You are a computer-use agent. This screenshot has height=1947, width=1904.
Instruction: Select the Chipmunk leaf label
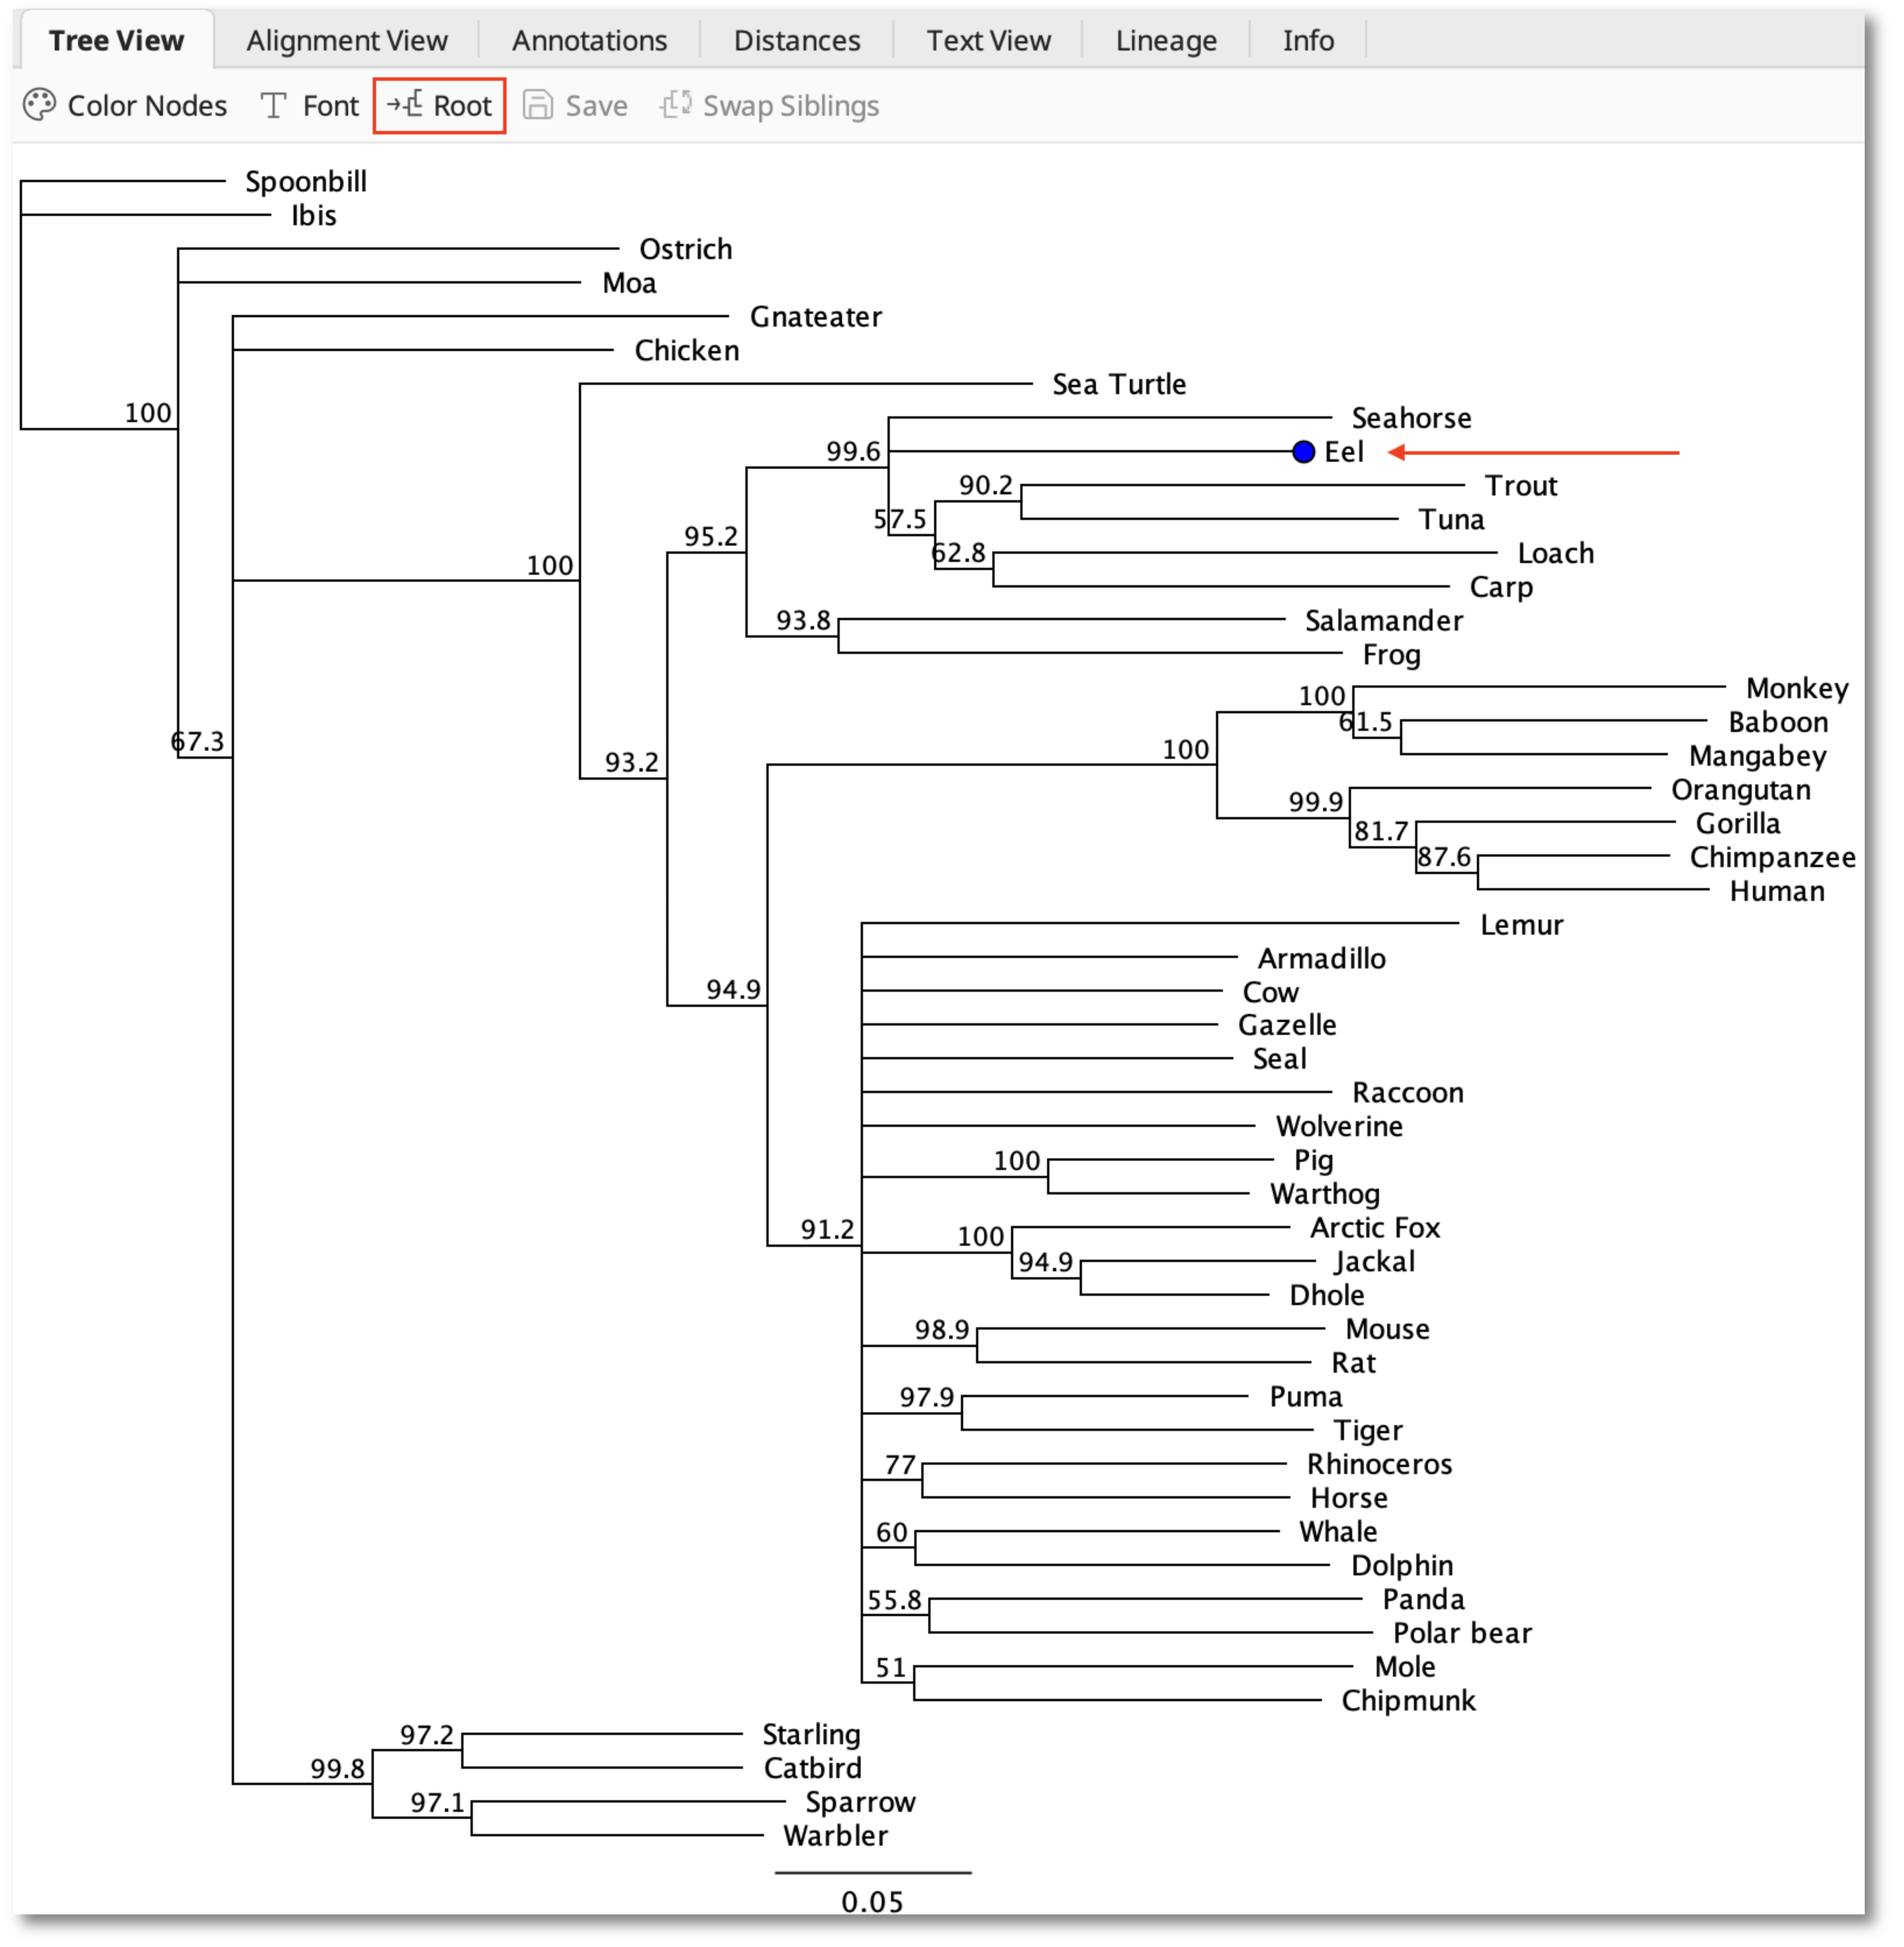pos(1409,1701)
